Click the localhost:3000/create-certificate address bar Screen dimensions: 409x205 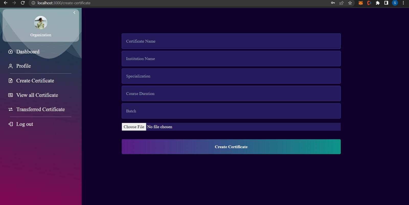(64, 3)
